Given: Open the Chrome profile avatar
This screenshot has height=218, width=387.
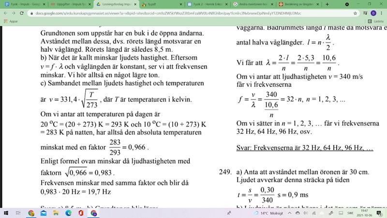Looking at the screenshot, I should 373,13.
